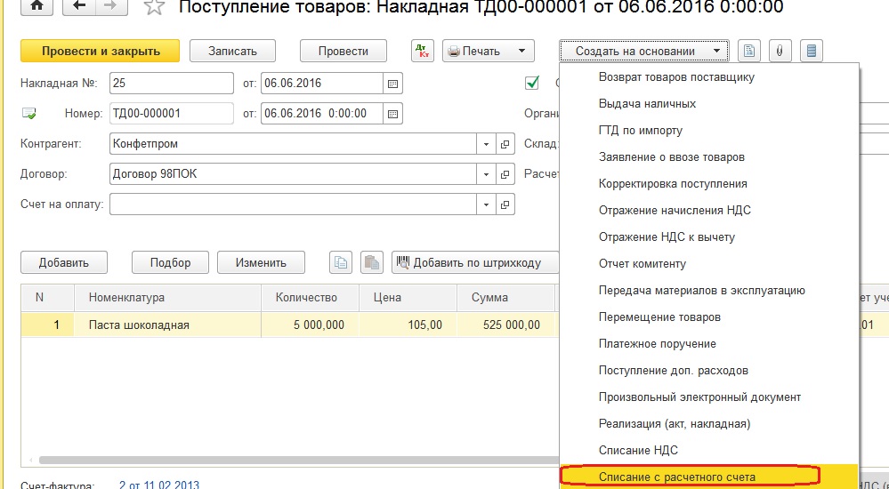Screen dimensions: 889x489
Task: Navigate back with the left arrow
Action: point(79,5)
